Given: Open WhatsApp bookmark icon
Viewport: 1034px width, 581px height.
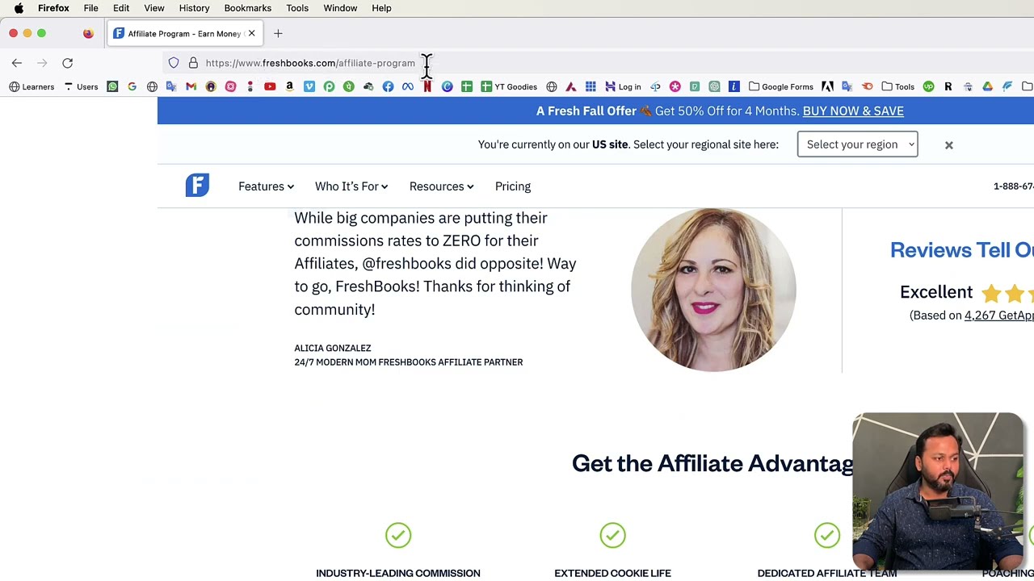Looking at the screenshot, I should coord(112,86).
